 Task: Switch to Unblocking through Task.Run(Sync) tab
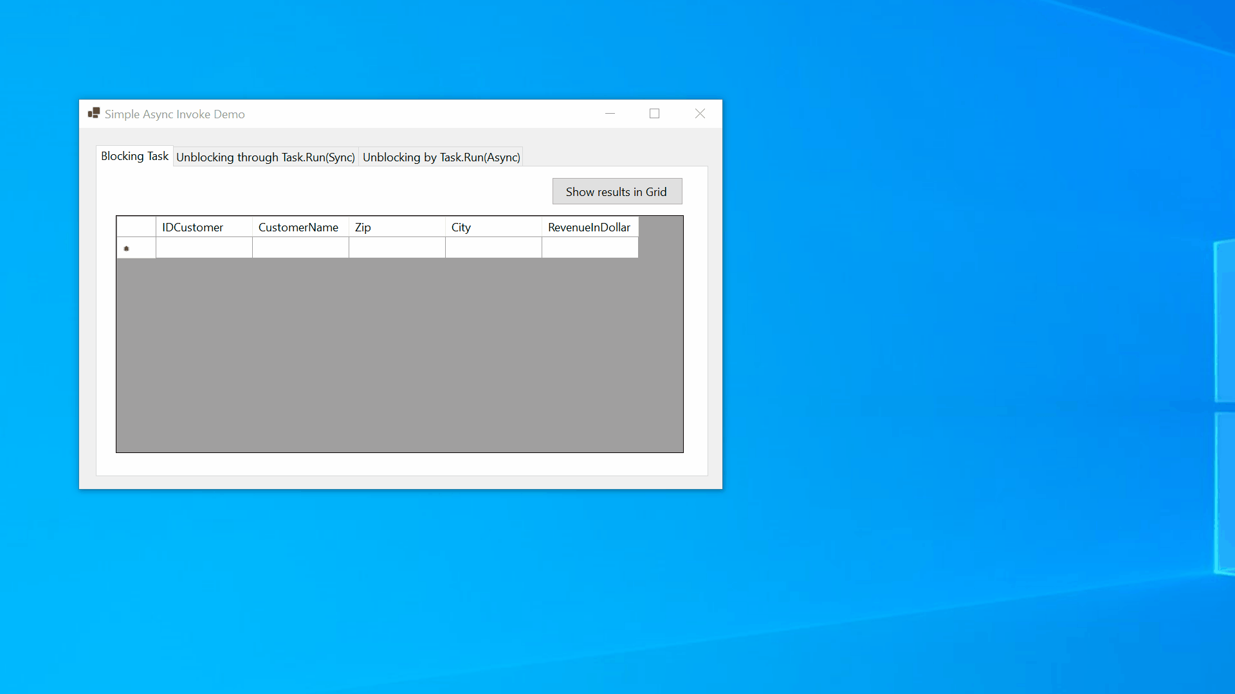[x=265, y=157]
